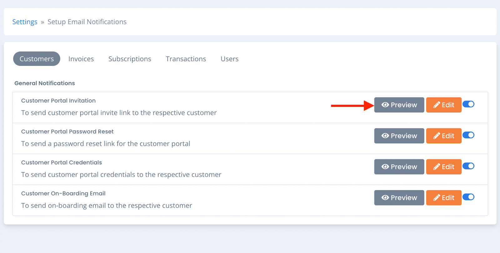500x253 pixels.
Task: Click Customer Portal Invitation notification title
Action: [x=58, y=101]
